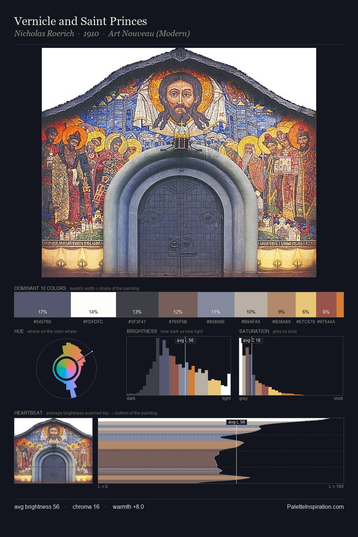Viewport: 358px width, 537px height.
Task: Click 'warmth +8.0' in the footer
Action: pos(128,507)
